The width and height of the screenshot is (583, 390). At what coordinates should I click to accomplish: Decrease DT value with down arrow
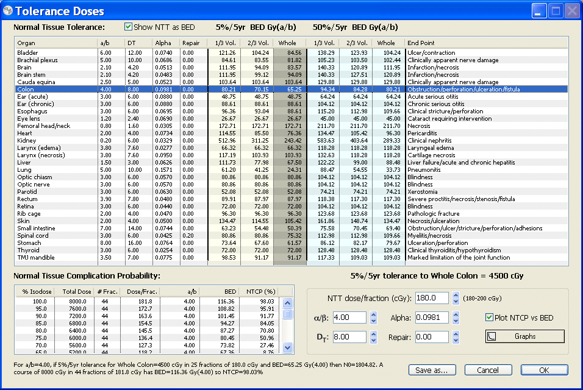374,340
